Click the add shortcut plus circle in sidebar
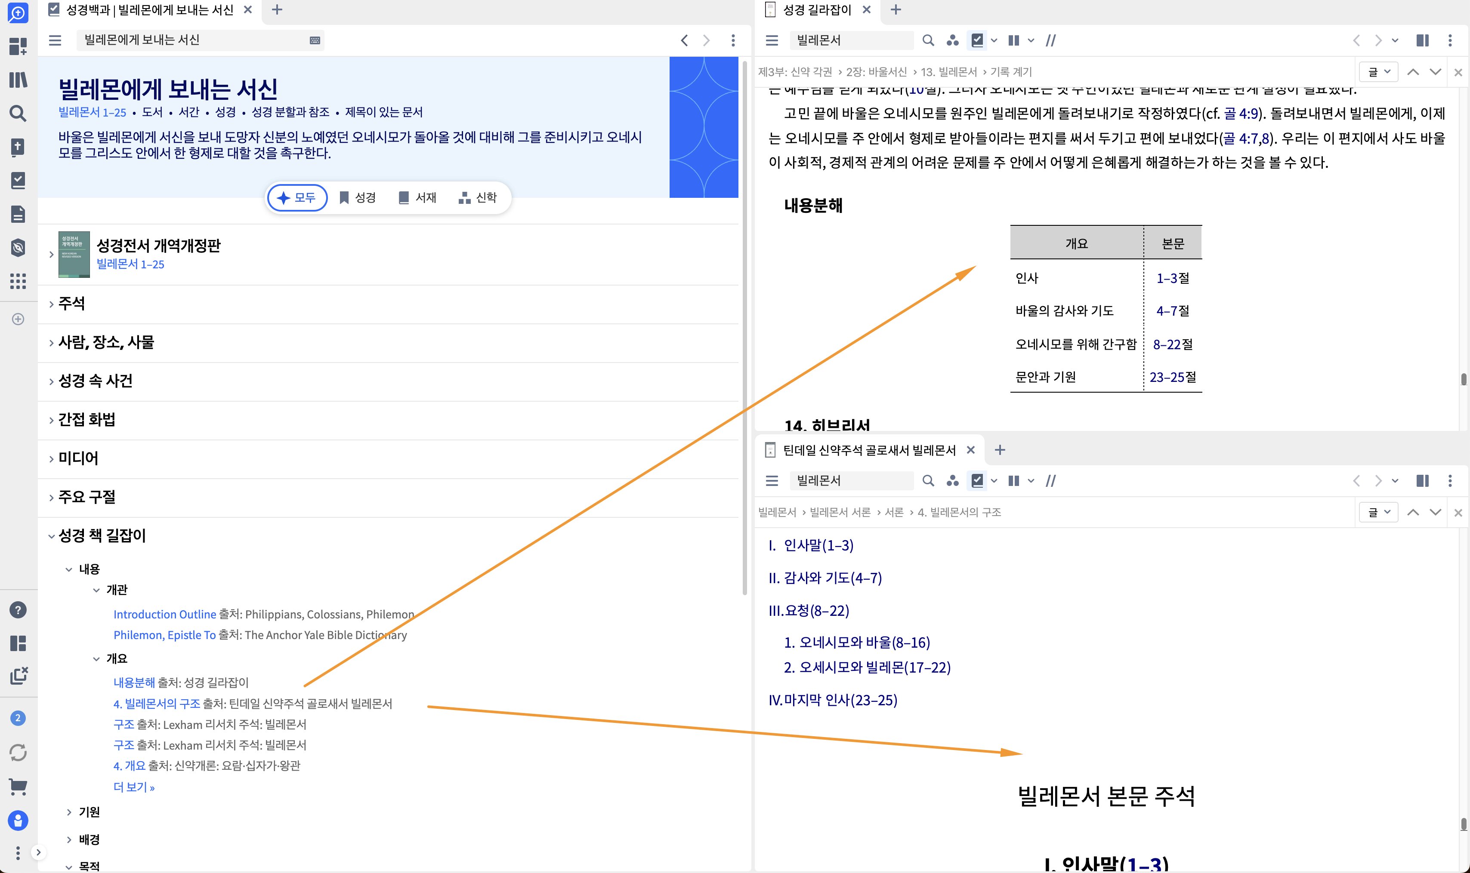This screenshot has height=873, width=1470. coord(18,319)
